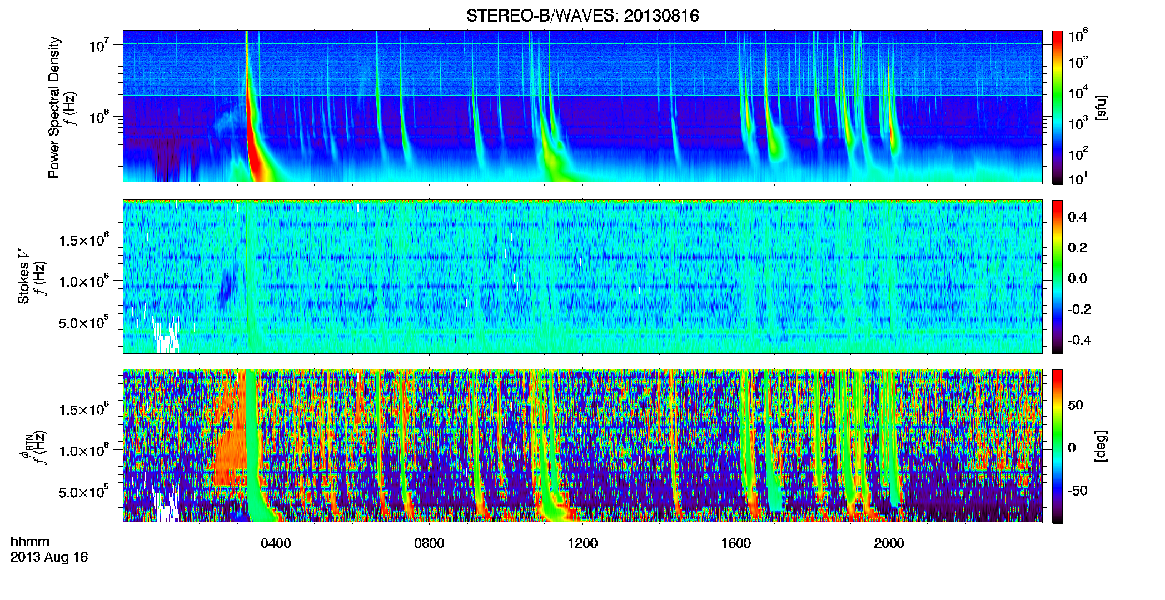Click the φRTN axis label
The width and height of the screenshot is (1165, 600).
point(26,446)
